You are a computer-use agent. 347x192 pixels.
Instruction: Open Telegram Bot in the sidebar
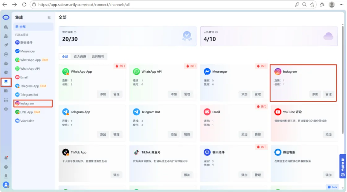point(33,95)
